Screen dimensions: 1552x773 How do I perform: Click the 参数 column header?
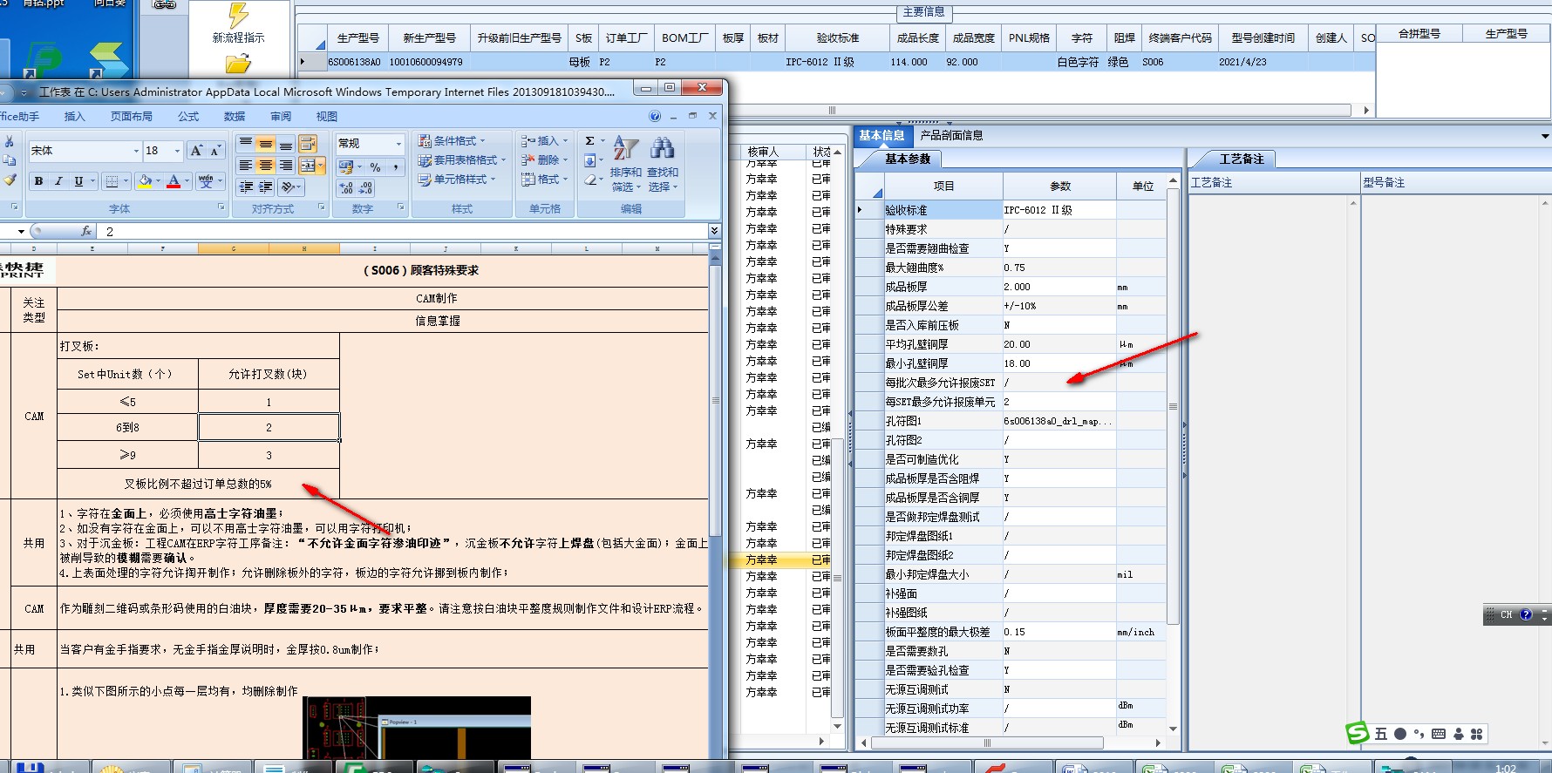[1060, 186]
